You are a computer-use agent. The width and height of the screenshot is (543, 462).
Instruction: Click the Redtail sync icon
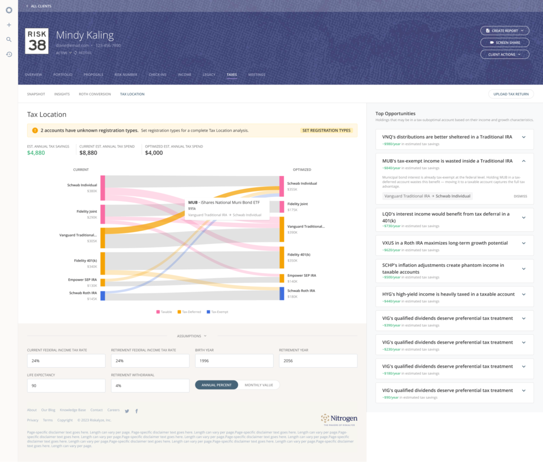coord(75,53)
